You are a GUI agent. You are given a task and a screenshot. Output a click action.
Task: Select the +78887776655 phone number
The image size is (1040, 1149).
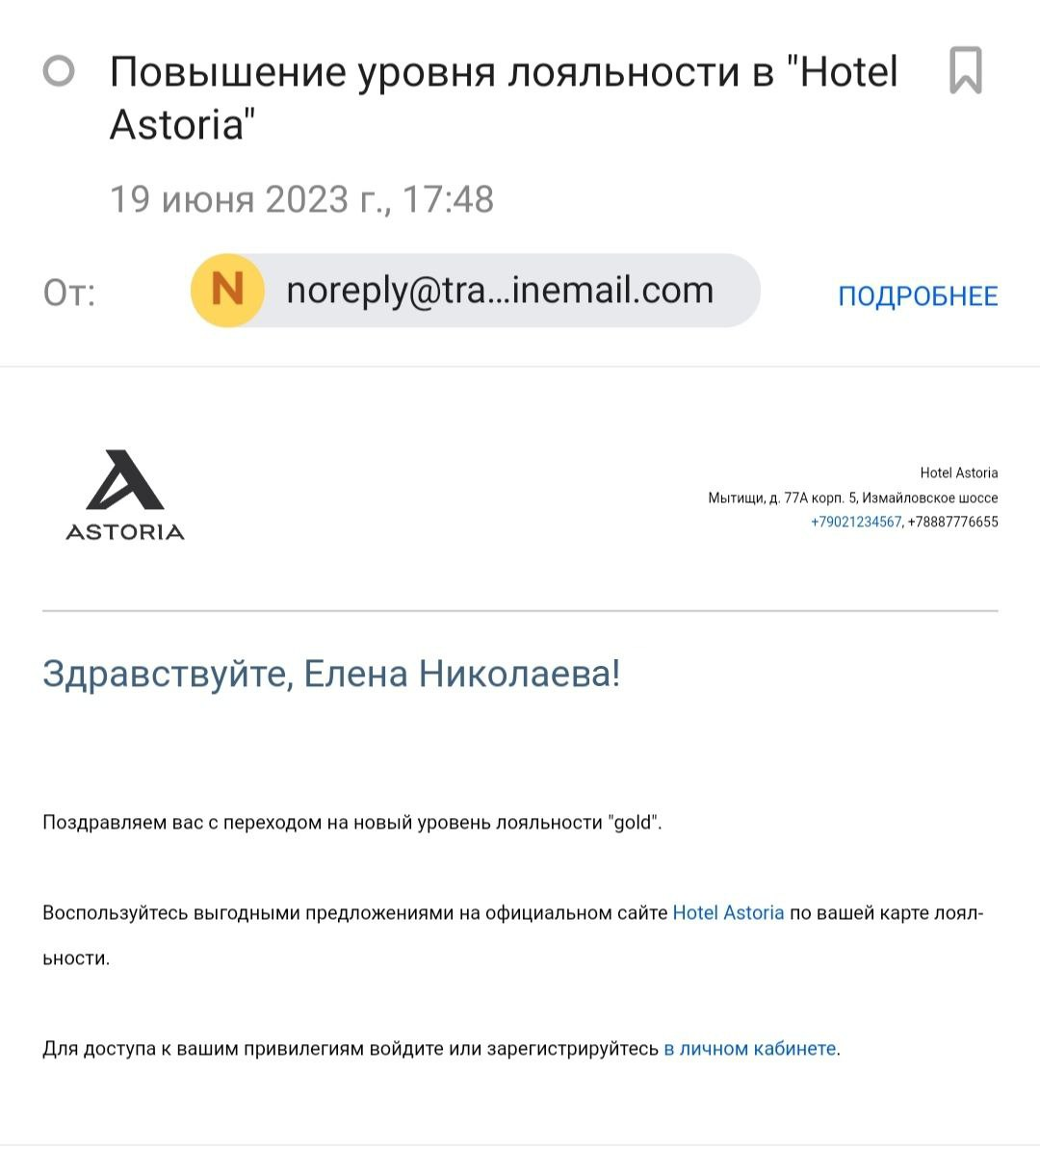952,522
